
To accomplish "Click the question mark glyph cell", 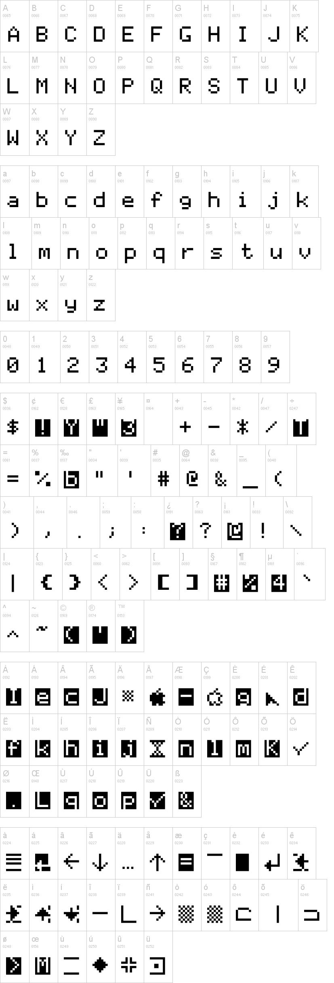I will point(207,523).
